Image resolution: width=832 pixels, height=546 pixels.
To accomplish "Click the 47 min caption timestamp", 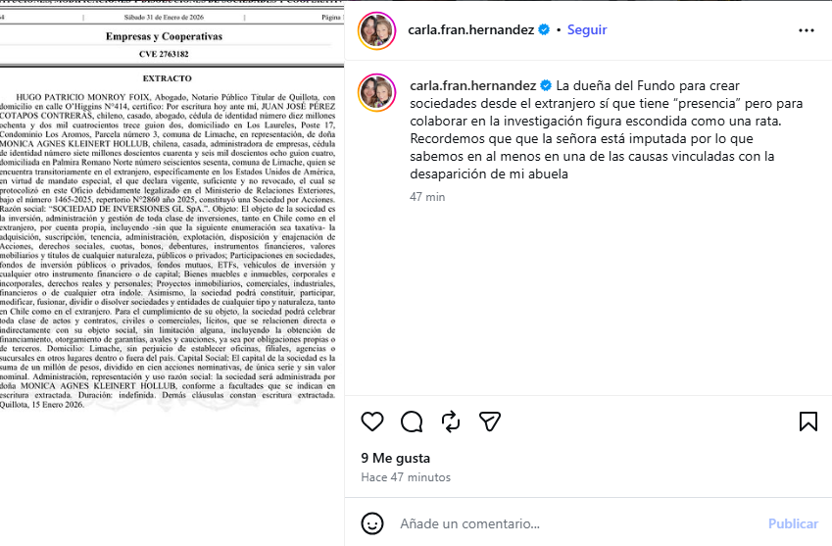I will [x=427, y=197].
